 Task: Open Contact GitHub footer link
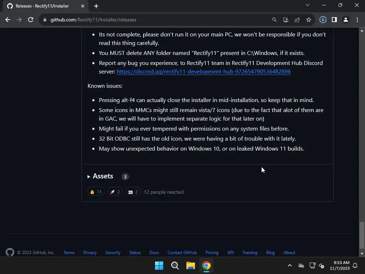[182, 252]
